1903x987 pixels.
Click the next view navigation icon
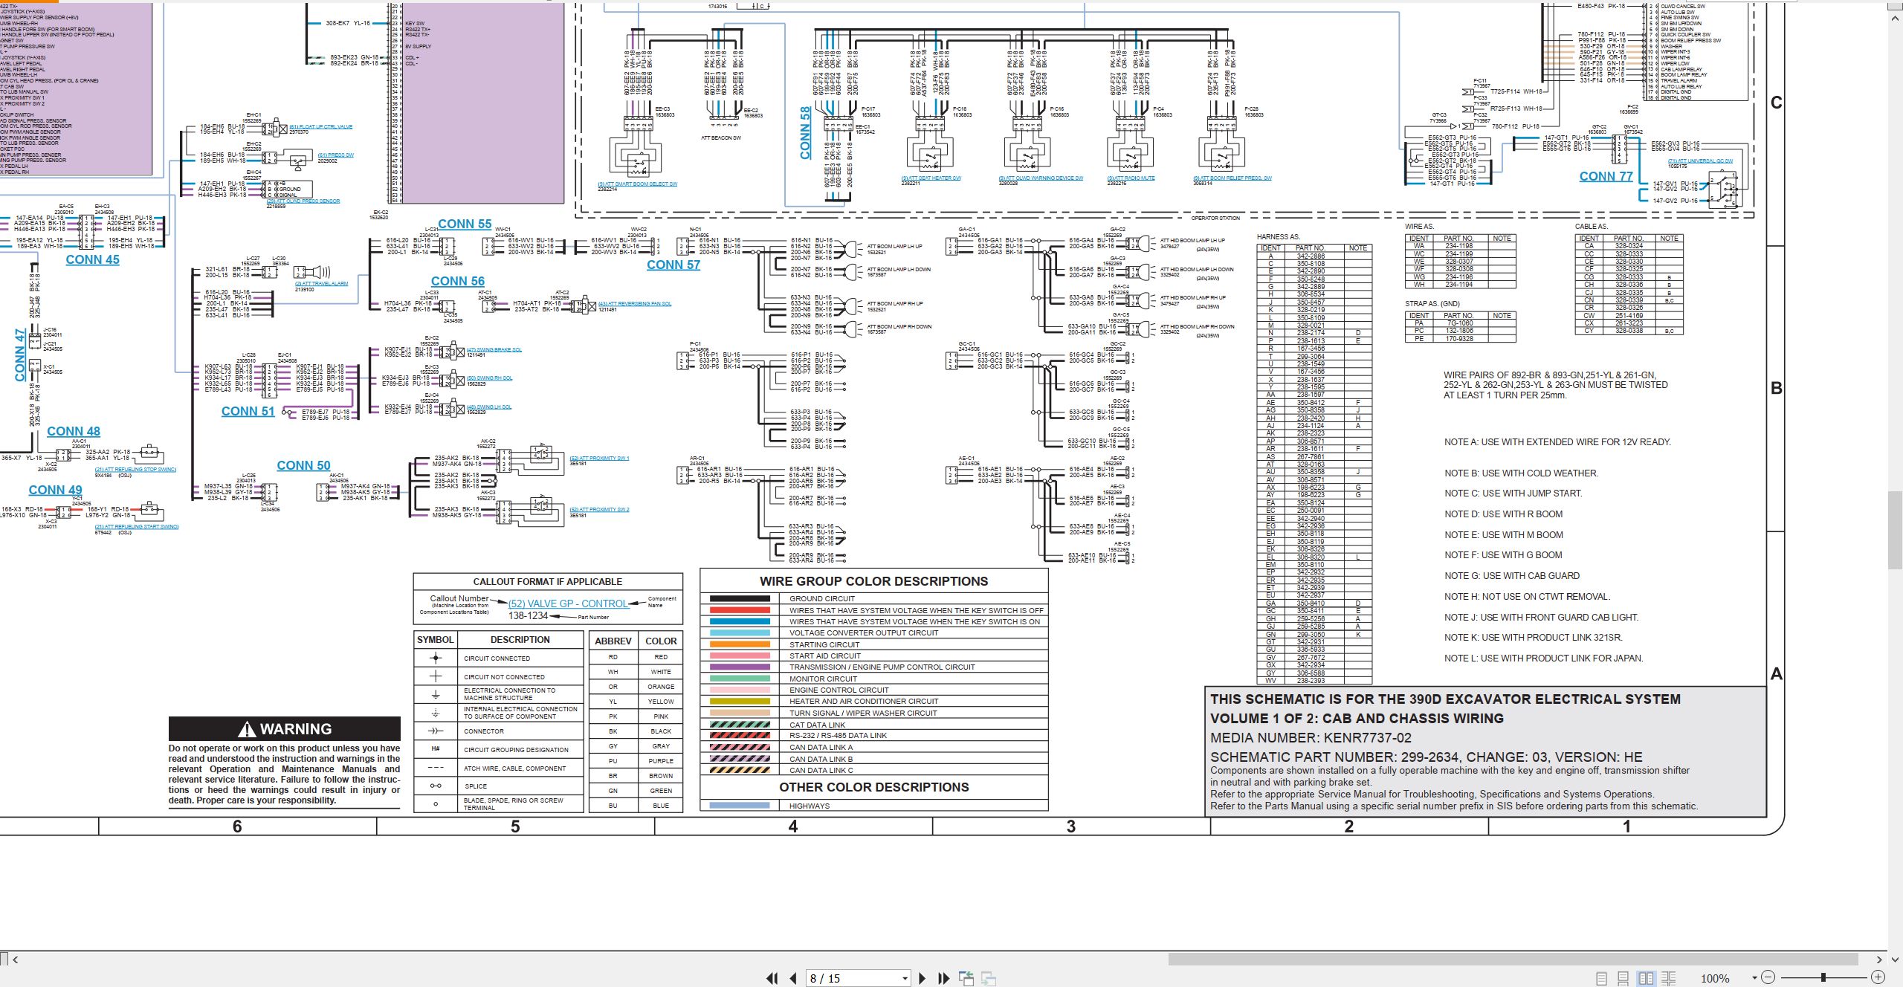pyautogui.click(x=989, y=978)
